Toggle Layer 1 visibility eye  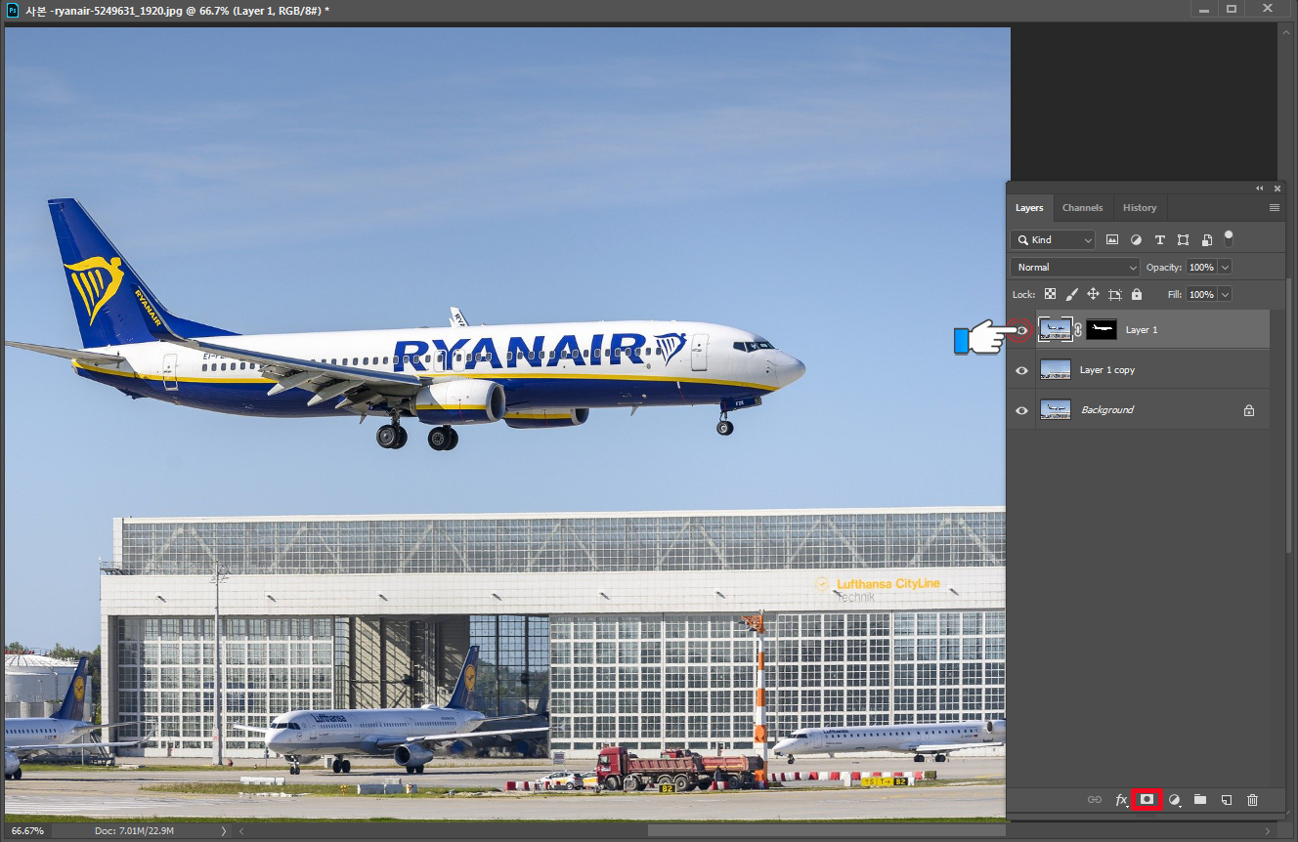(x=1021, y=330)
